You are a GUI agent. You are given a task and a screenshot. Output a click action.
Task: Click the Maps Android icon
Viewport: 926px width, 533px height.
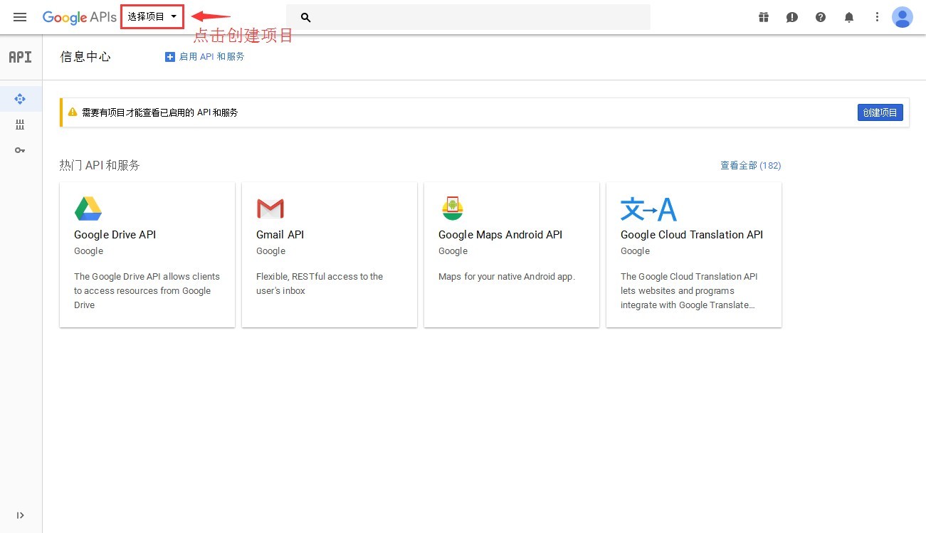[452, 208]
